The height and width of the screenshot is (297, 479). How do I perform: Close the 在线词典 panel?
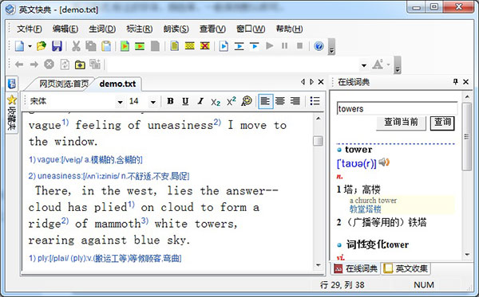pyautogui.click(x=466, y=82)
